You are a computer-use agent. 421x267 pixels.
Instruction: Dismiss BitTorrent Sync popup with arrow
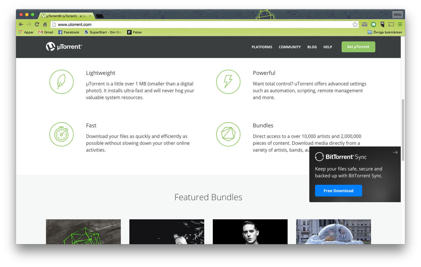coord(395,152)
